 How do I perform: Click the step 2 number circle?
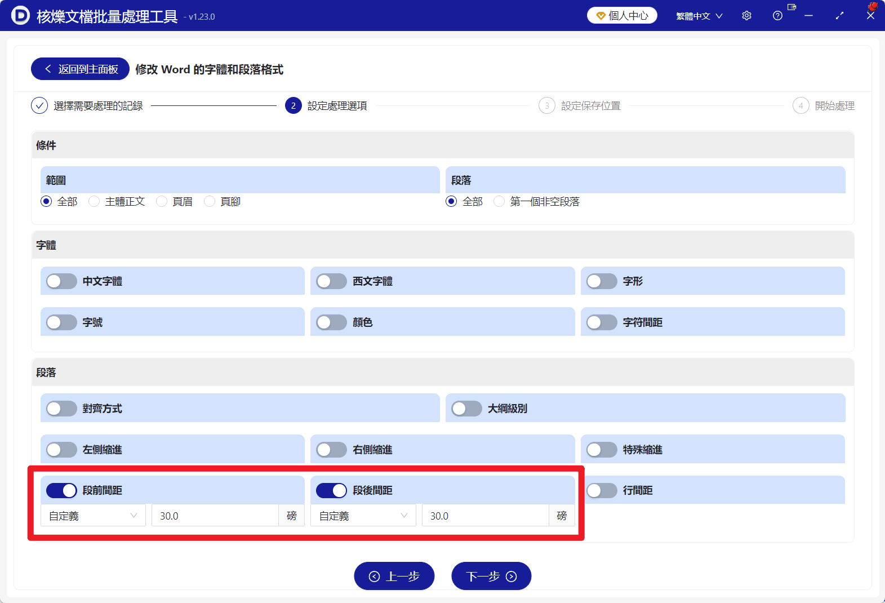(x=293, y=105)
